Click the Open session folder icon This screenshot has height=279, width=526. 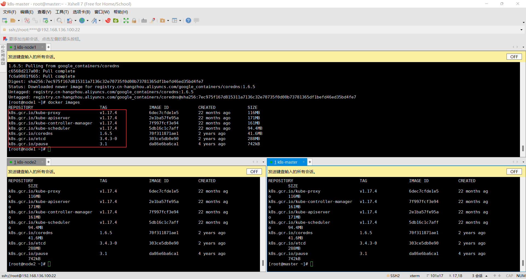(x=13, y=21)
